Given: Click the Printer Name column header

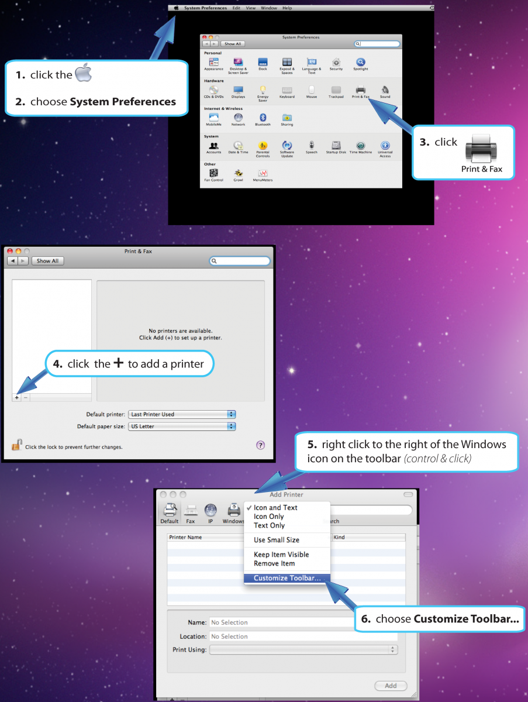Looking at the screenshot, I should [x=205, y=537].
